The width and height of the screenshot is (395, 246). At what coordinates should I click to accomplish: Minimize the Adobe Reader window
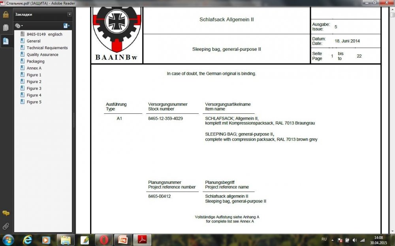click(367, 3)
